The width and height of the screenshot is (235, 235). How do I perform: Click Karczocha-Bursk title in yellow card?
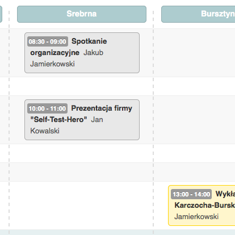[x=205, y=205]
